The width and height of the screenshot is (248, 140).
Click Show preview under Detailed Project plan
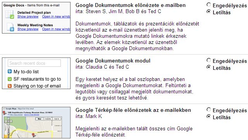[28, 17]
